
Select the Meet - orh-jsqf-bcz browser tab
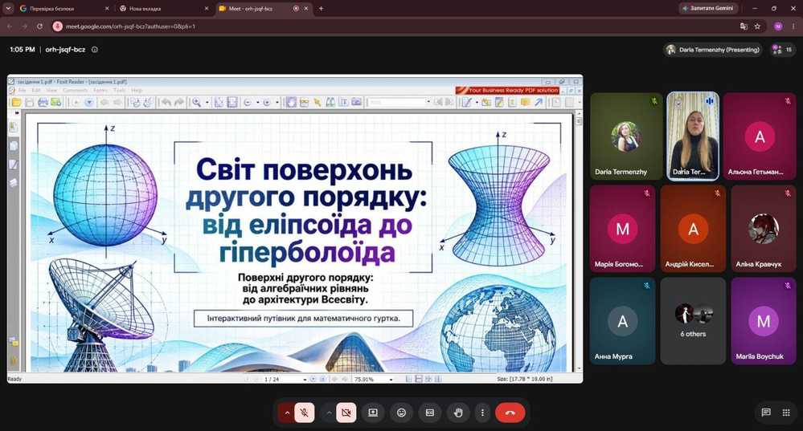263,9
